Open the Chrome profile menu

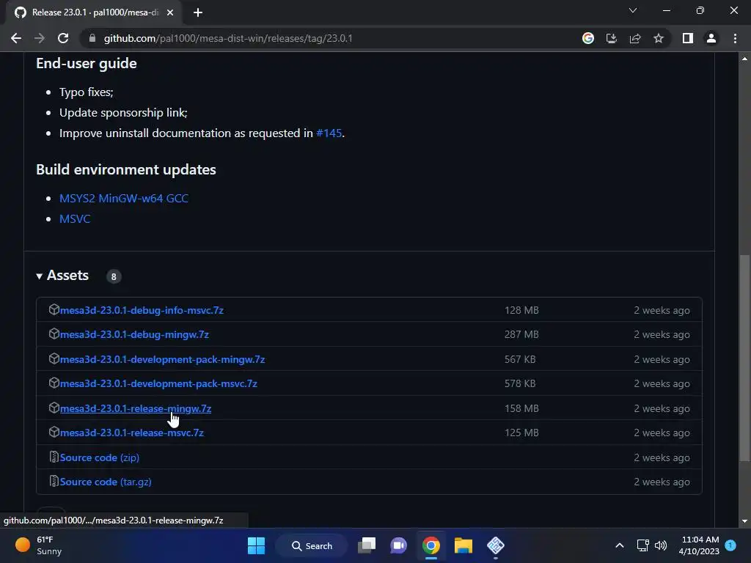coord(711,38)
